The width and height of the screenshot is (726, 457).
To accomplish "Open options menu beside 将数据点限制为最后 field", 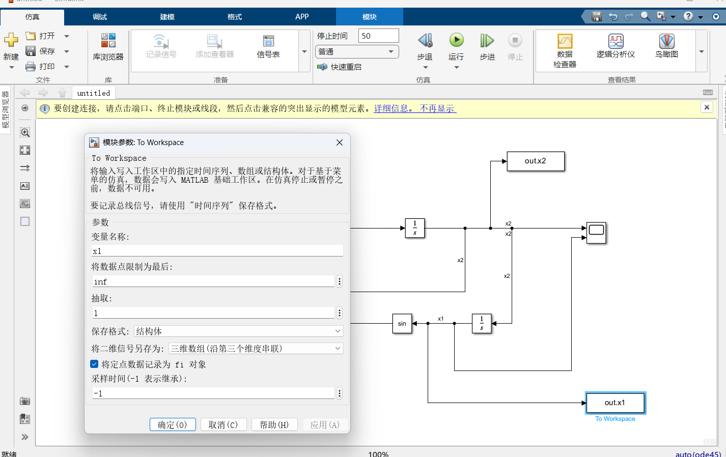I will [340, 281].
